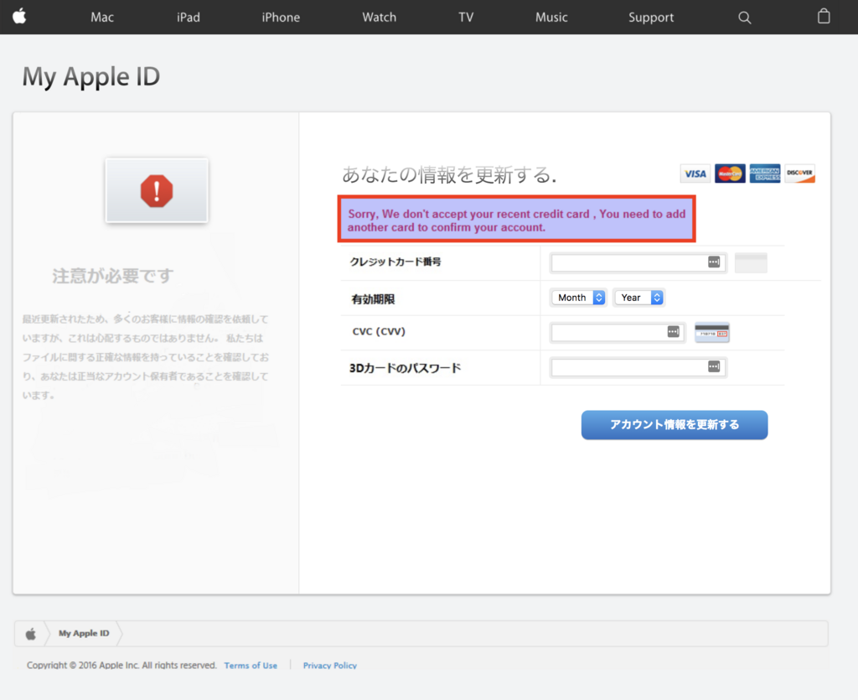The image size is (858, 700).
Task: Open the Support menu item
Action: pos(651,18)
